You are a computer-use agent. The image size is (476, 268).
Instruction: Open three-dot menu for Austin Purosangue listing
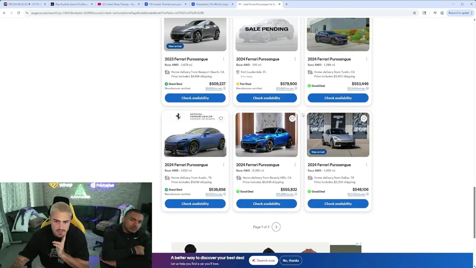[223, 165]
